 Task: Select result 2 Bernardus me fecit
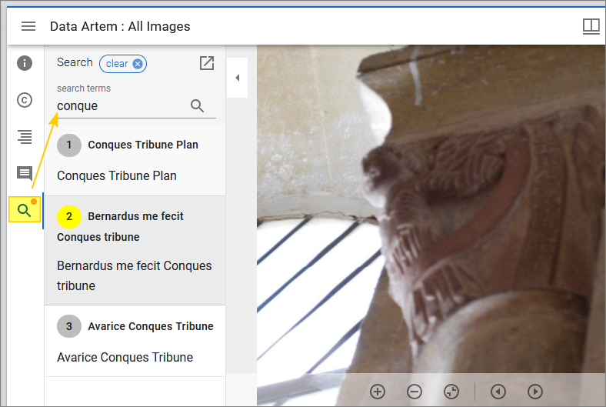[135, 251]
